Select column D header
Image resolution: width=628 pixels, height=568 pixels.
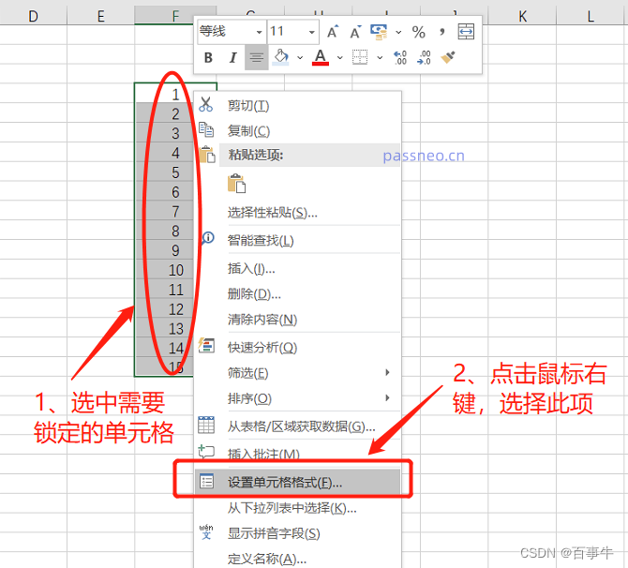(x=33, y=16)
